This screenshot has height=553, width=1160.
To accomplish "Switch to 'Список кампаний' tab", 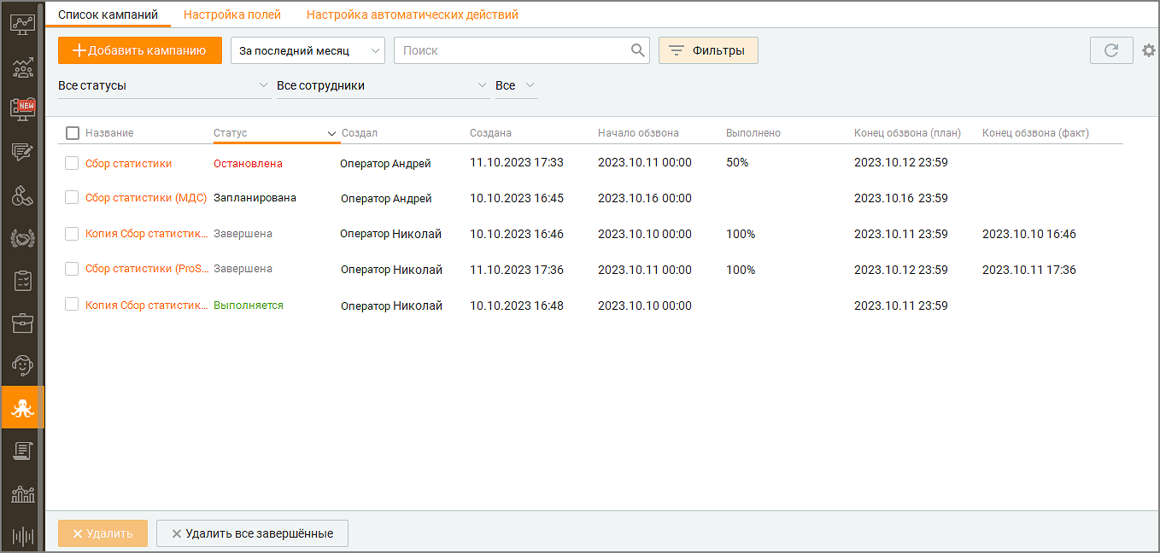I will coord(108,15).
